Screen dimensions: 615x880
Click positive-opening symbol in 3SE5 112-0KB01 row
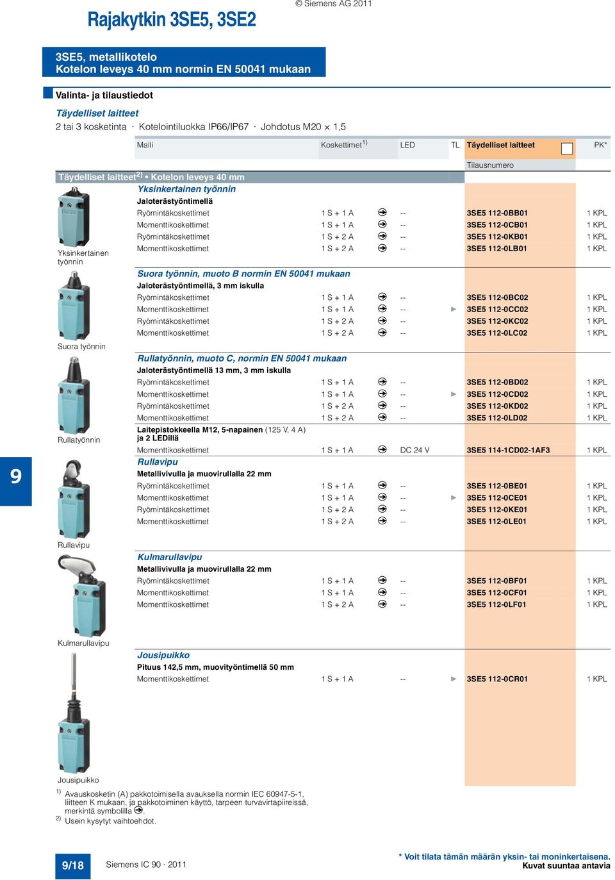click(x=382, y=236)
